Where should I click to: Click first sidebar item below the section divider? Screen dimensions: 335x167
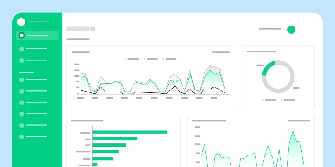tap(33, 80)
